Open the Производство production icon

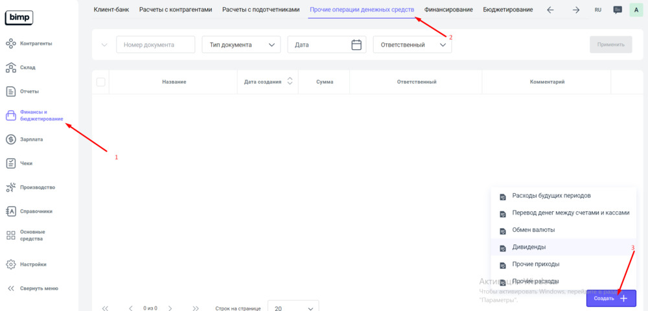coord(10,187)
